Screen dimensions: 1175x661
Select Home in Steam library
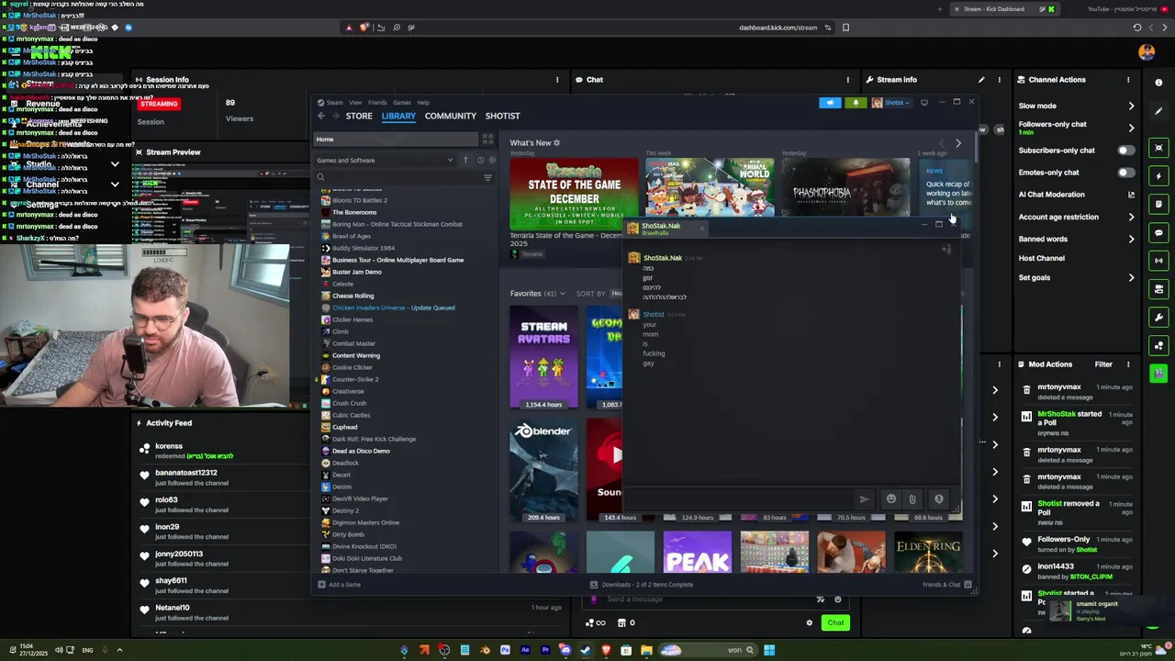[397, 140]
